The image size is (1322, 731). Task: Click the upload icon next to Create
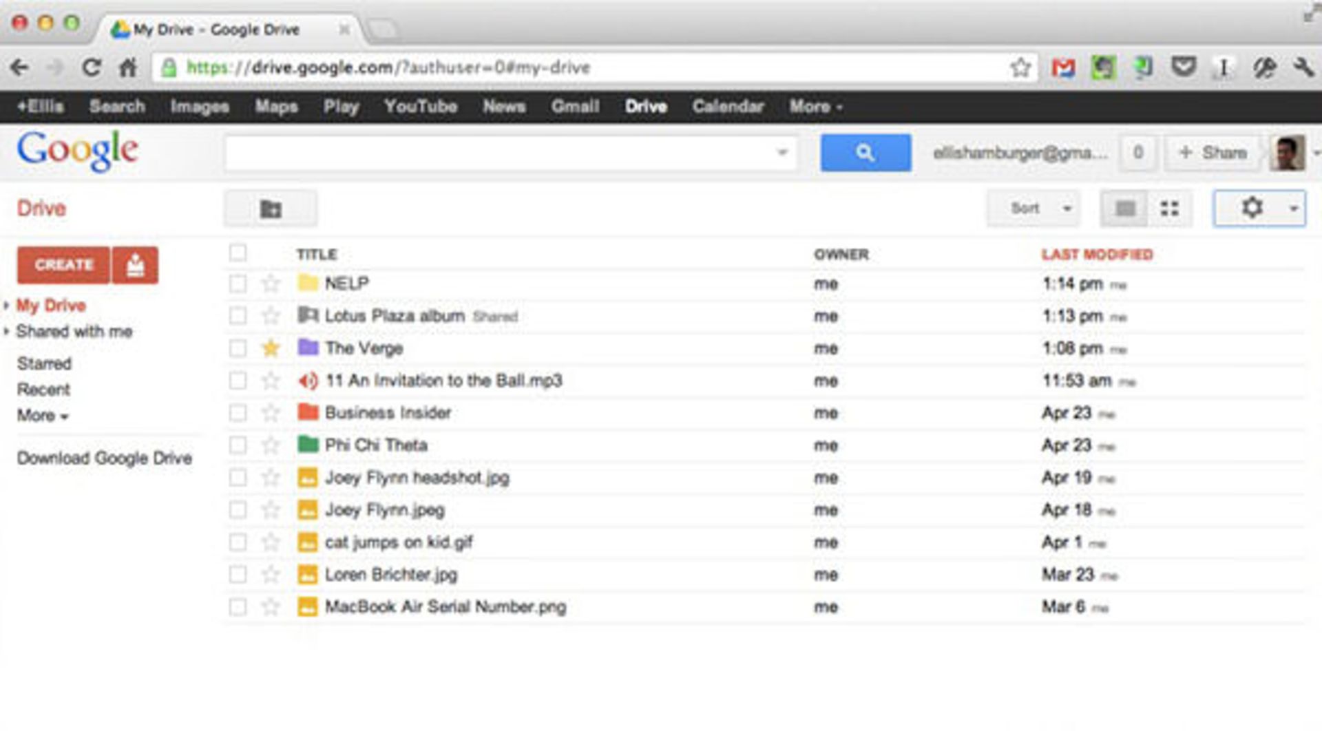click(136, 265)
